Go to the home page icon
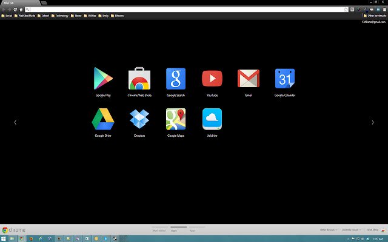The image size is (388, 242). (21, 10)
